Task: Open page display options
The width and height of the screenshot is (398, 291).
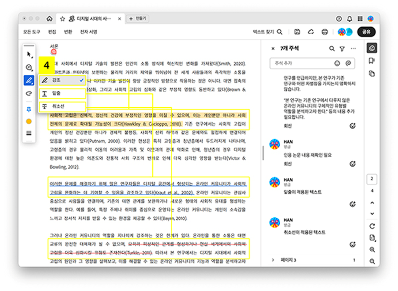Action: pyautogui.click(x=372, y=238)
